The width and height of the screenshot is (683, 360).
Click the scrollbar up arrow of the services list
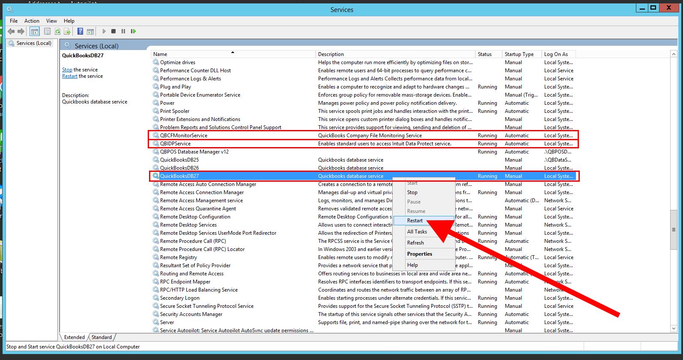point(674,54)
